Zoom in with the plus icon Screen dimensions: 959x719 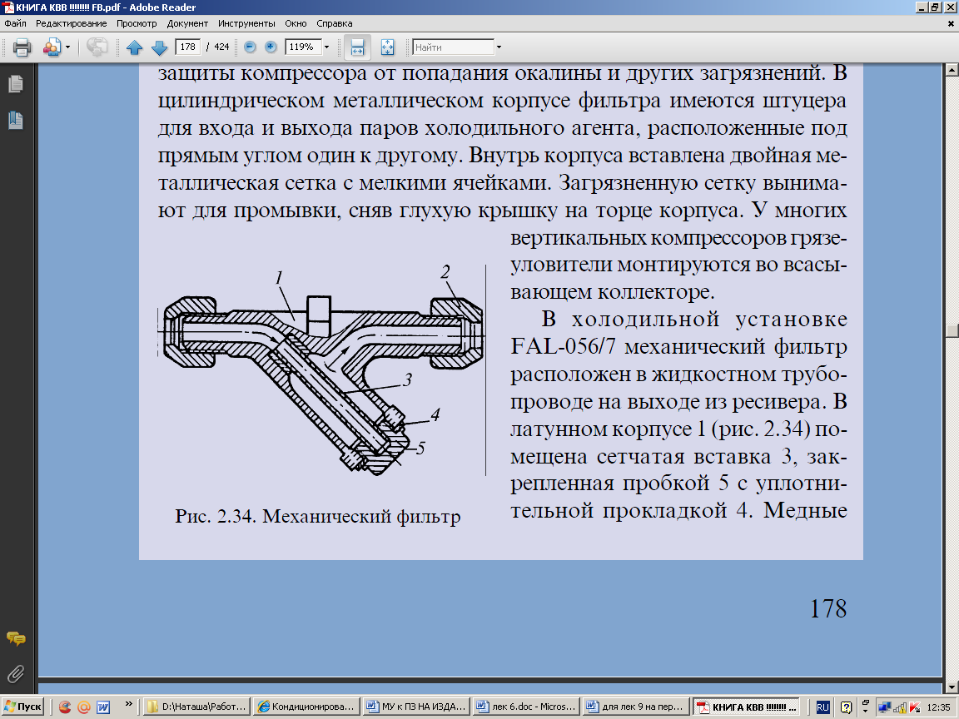[x=271, y=47]
